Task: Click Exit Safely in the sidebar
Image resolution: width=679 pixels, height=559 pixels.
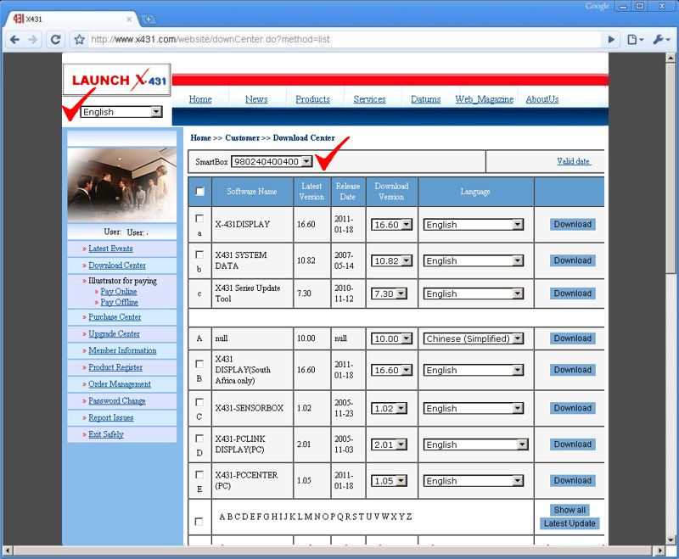Action: 106,434
